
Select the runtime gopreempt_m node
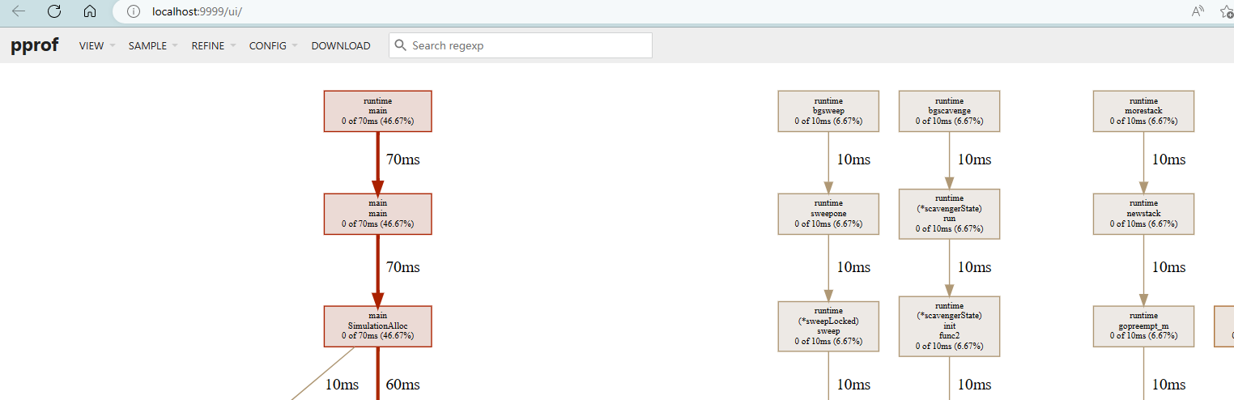1143,326
